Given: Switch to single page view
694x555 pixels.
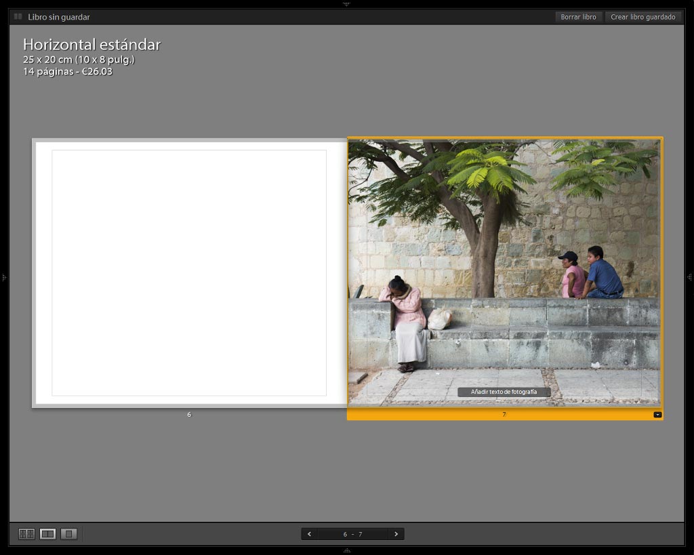Looking at the screenshot, I should [68, 534].
